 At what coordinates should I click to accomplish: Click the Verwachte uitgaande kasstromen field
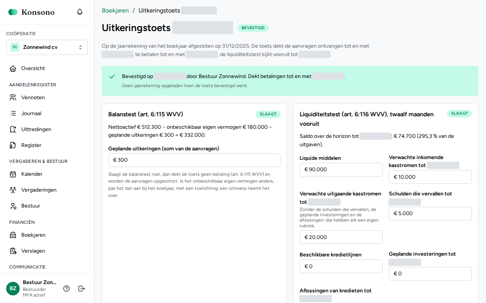(x=341, y=237)
